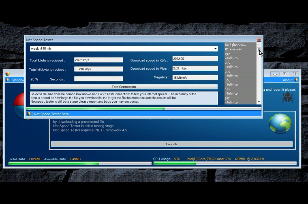Click the Total RAM 1.024MB value
Viewport: 308px width, 204px height.
coord(35,159)
